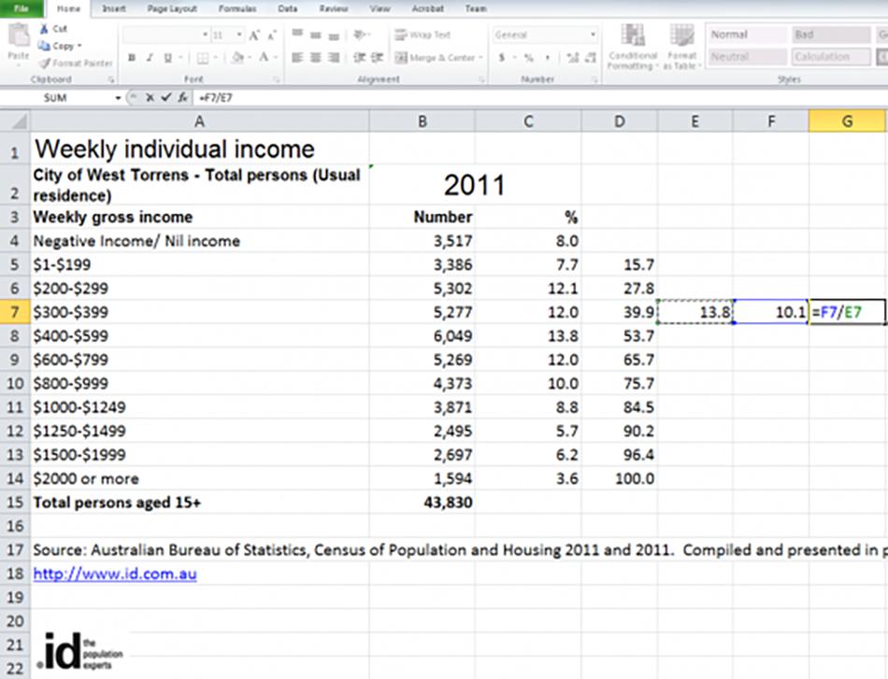Click Merge & Center
Viewport: 888px width, 679px height.
click(x=435, y=58)
